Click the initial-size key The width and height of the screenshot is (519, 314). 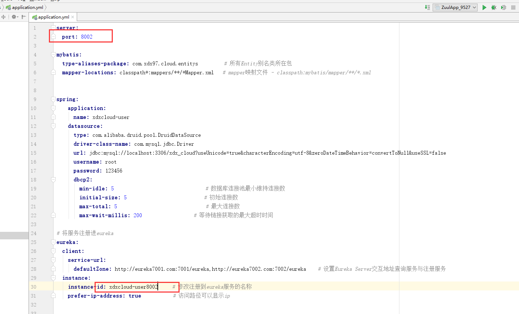100,198
